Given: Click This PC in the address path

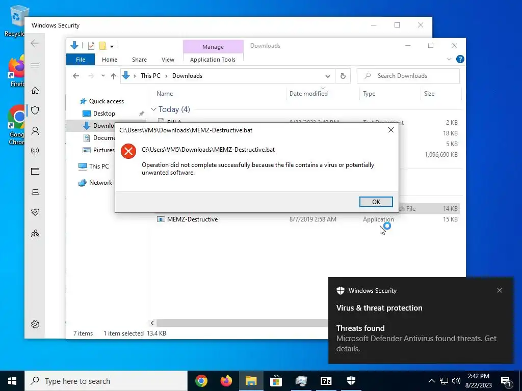Looking at the screenshot, I should point(150,76).
